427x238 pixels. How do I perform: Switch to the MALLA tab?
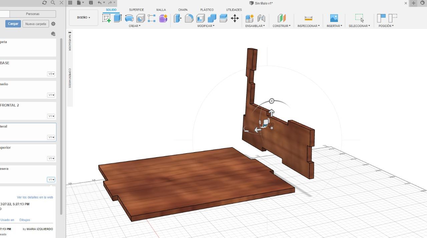pos(161,10)
